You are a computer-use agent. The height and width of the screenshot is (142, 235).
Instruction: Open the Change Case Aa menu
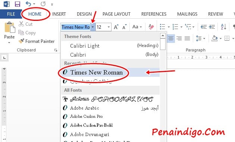pos(137,27)
